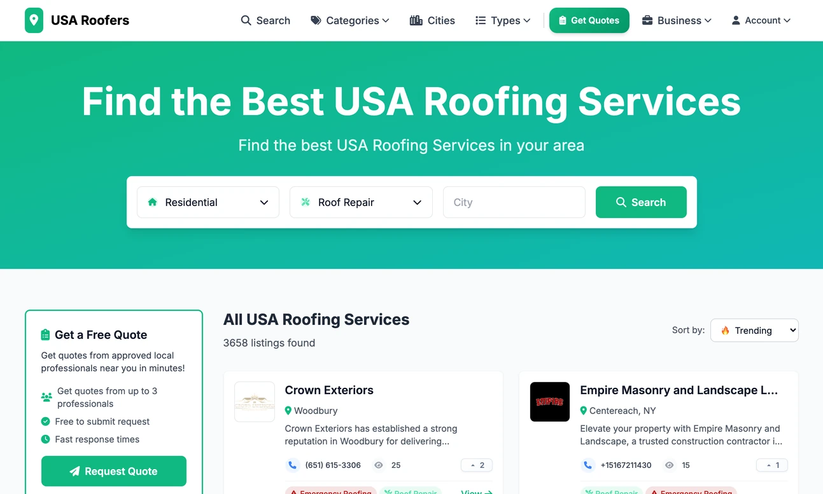Click the clipboard icon beside Get a Free Quote
The height and width of the screenshot is (494, 823).
pyautogui.click(x=45, y=334)
